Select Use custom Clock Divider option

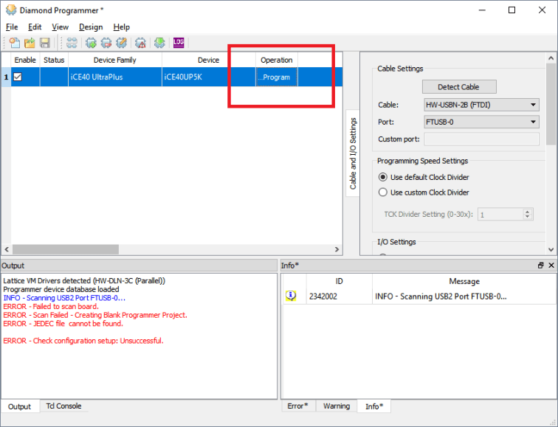pos(383,192)
